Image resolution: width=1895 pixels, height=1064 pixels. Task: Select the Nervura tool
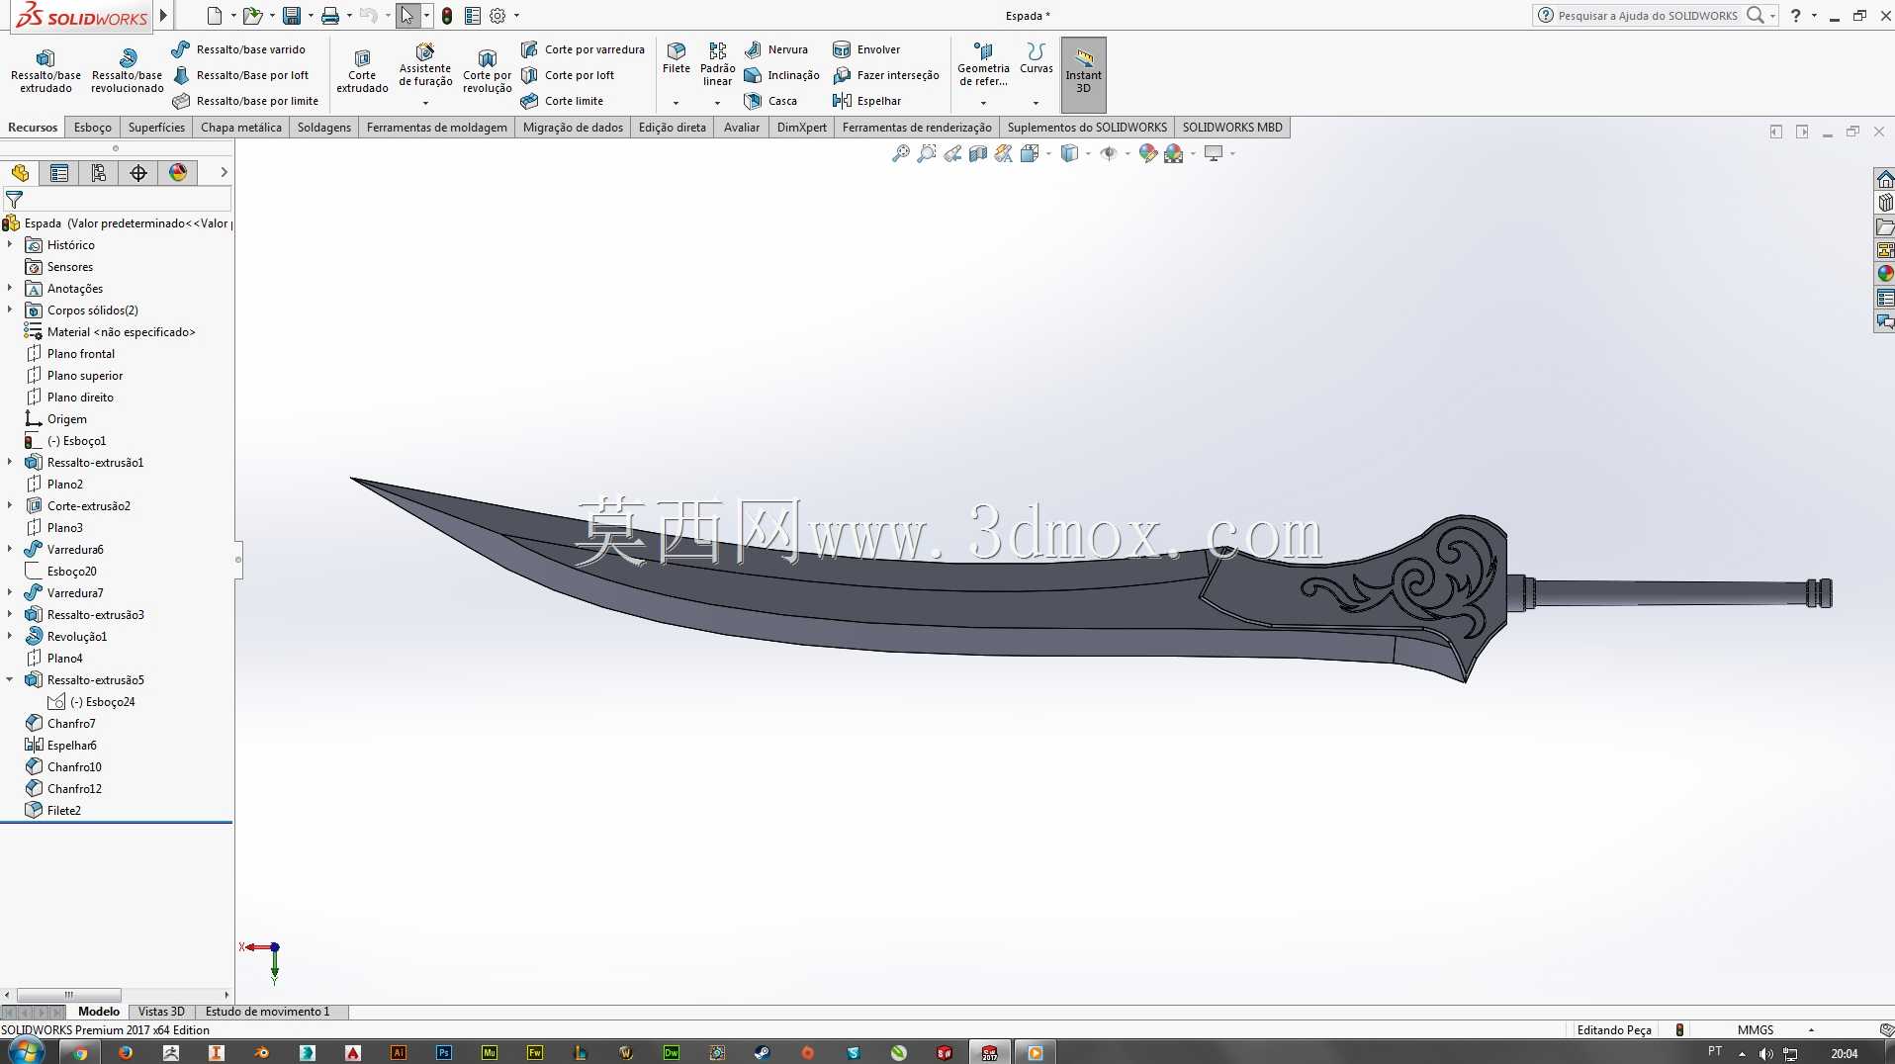pos(775,49)
